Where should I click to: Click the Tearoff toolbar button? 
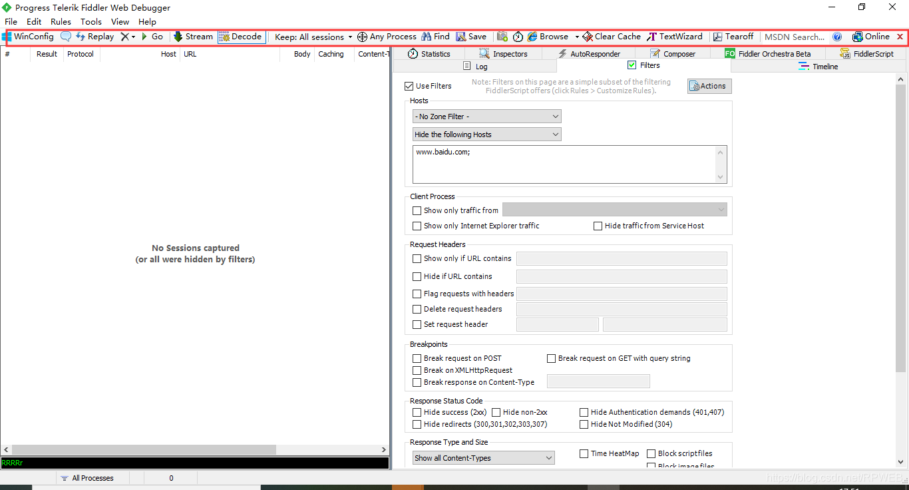(x=733, y=37)
